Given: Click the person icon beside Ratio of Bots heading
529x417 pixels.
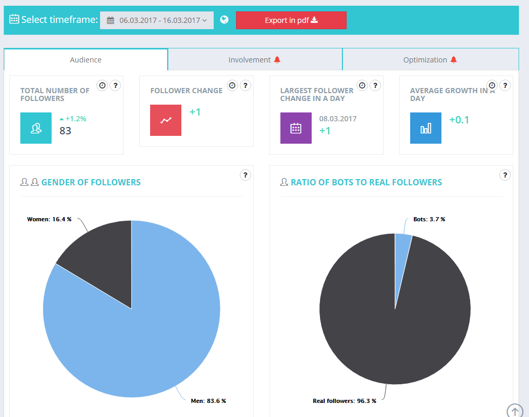Looking at the screenshot, I should point(284,182).
